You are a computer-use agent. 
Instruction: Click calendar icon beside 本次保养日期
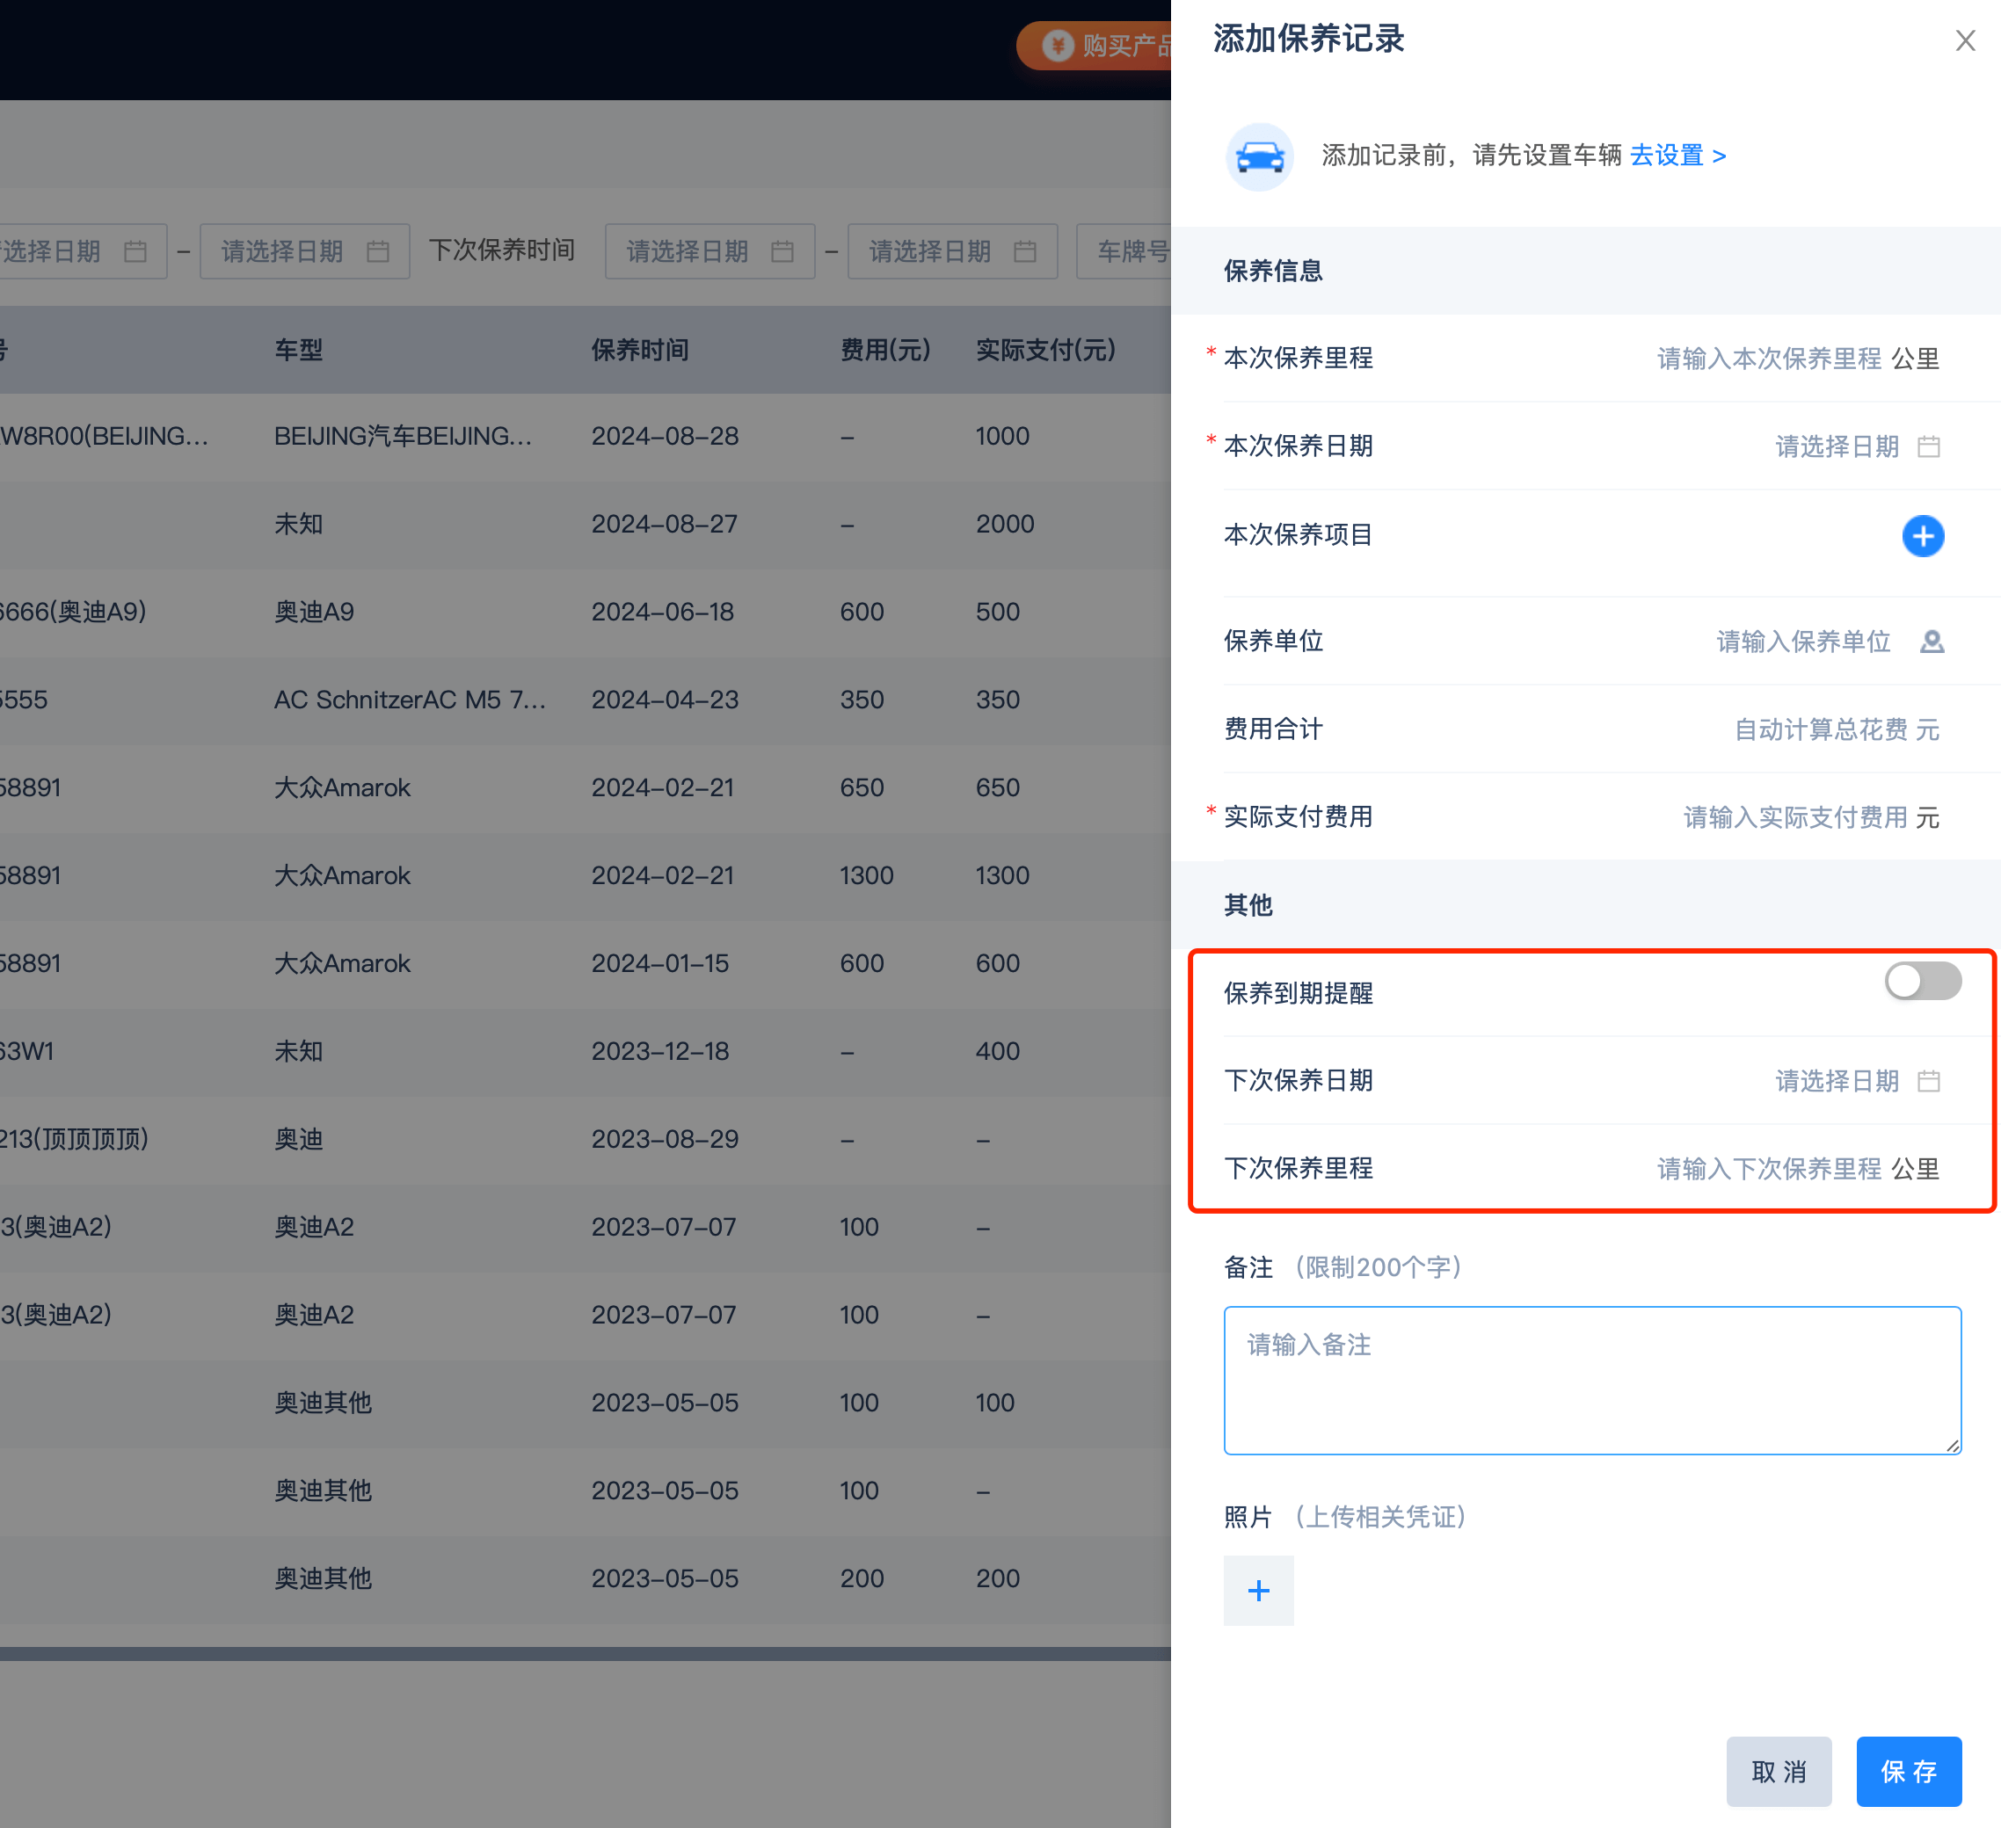pos(1929,446)
